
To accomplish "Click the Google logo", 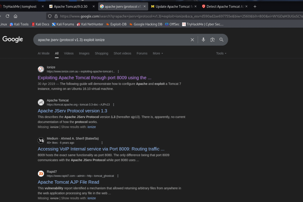I will (x=13, y=39).
